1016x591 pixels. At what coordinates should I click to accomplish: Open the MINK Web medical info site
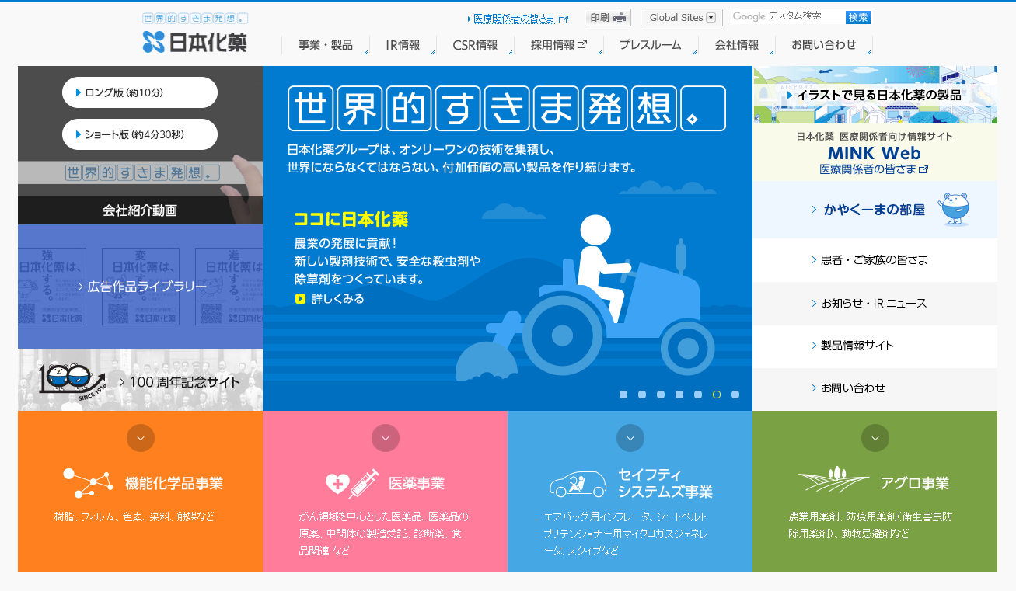pyautogui.click(x=875, y=153)
